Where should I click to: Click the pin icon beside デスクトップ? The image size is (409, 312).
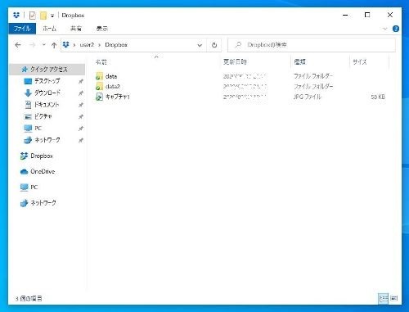(81, 81)
